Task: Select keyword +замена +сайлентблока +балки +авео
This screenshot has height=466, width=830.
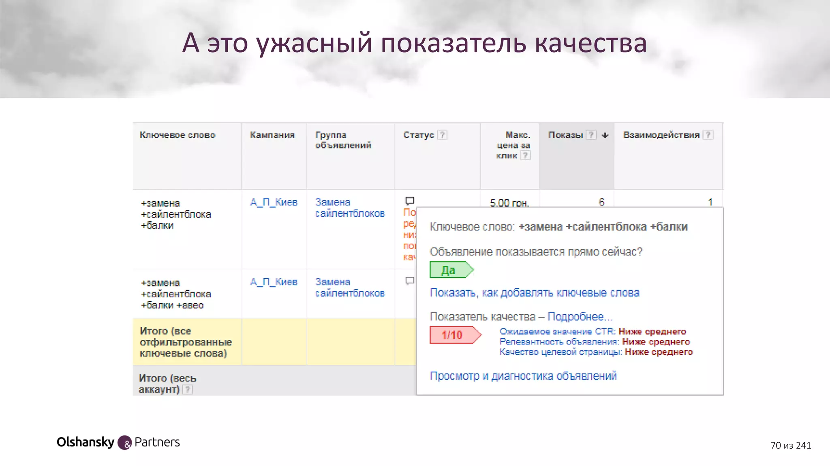Action: (176, 294)
